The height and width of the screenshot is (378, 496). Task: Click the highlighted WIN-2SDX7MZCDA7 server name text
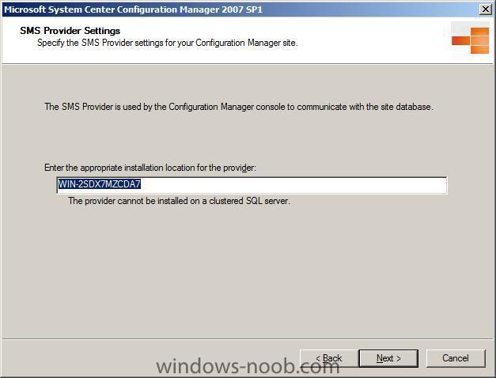(100, 184)
